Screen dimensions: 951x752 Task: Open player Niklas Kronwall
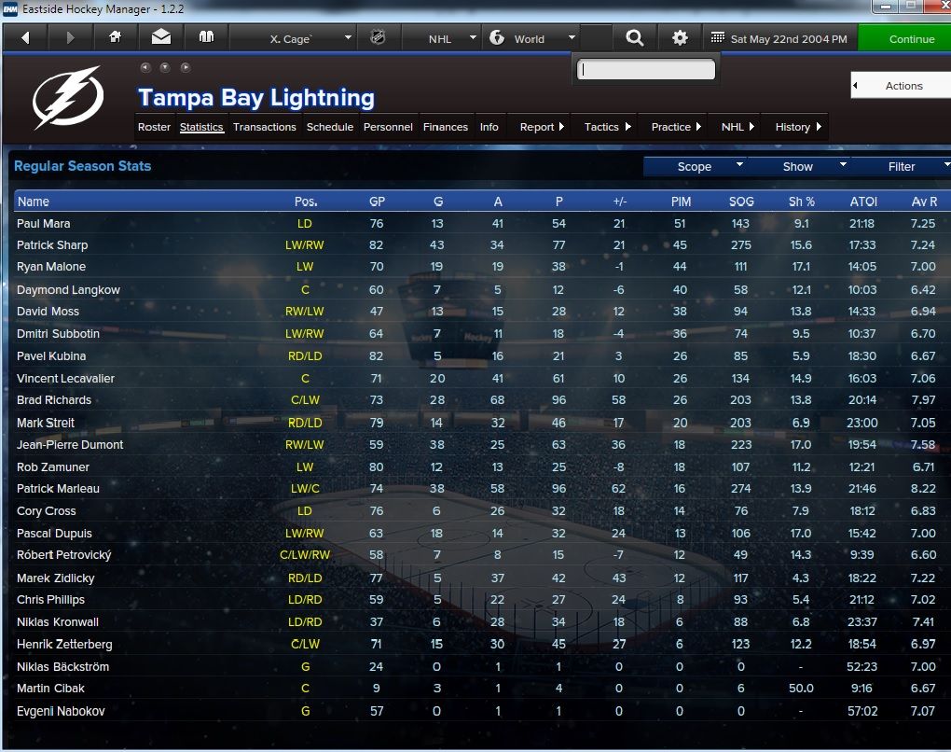(x=58, y=621)
